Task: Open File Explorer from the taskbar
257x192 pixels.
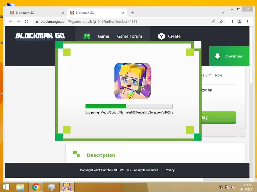Action: tap(20, 187)
